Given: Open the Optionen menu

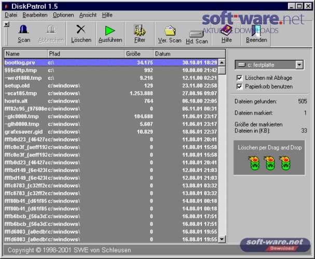Looking at the screenshot, I should [x=63, y=15].
